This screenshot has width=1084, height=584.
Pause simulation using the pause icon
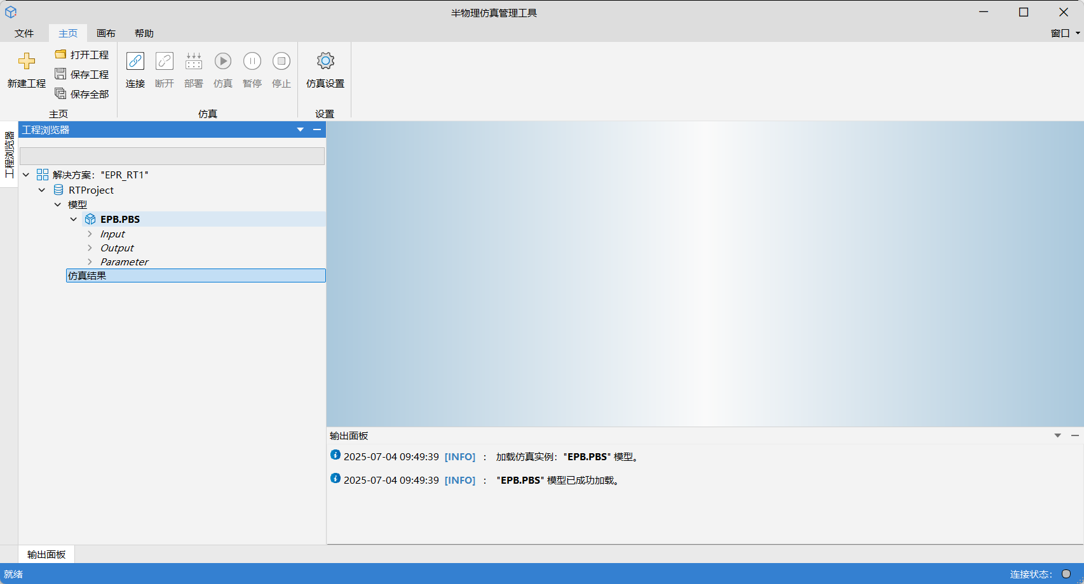pyautogui.click(x=252, y=61)
